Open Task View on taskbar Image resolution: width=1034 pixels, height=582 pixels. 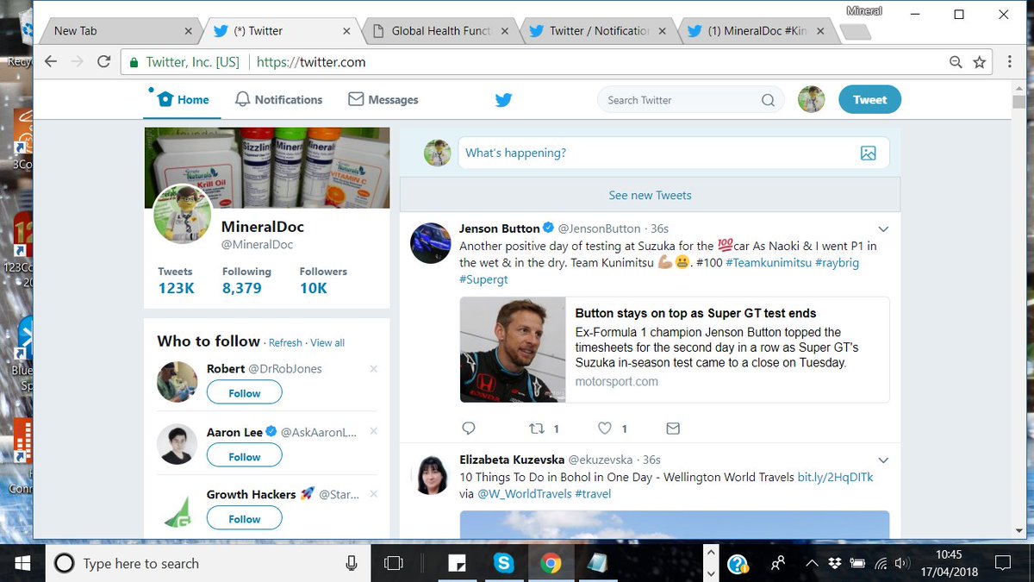[x=394, y=563]
